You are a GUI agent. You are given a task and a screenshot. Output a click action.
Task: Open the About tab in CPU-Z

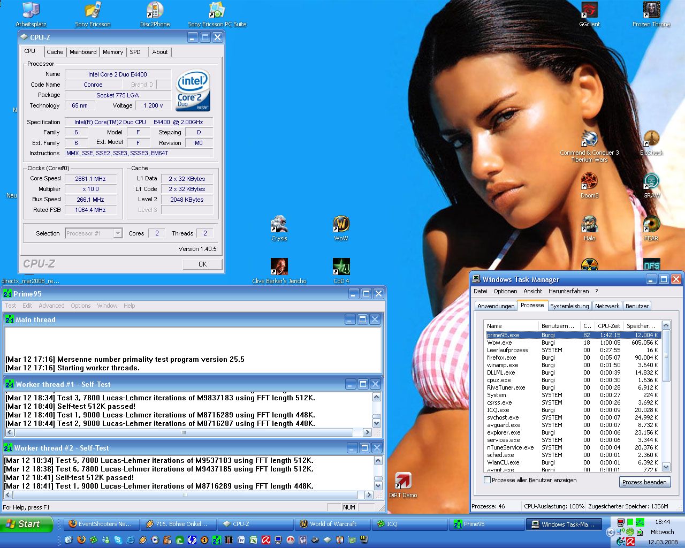point(160,52)
